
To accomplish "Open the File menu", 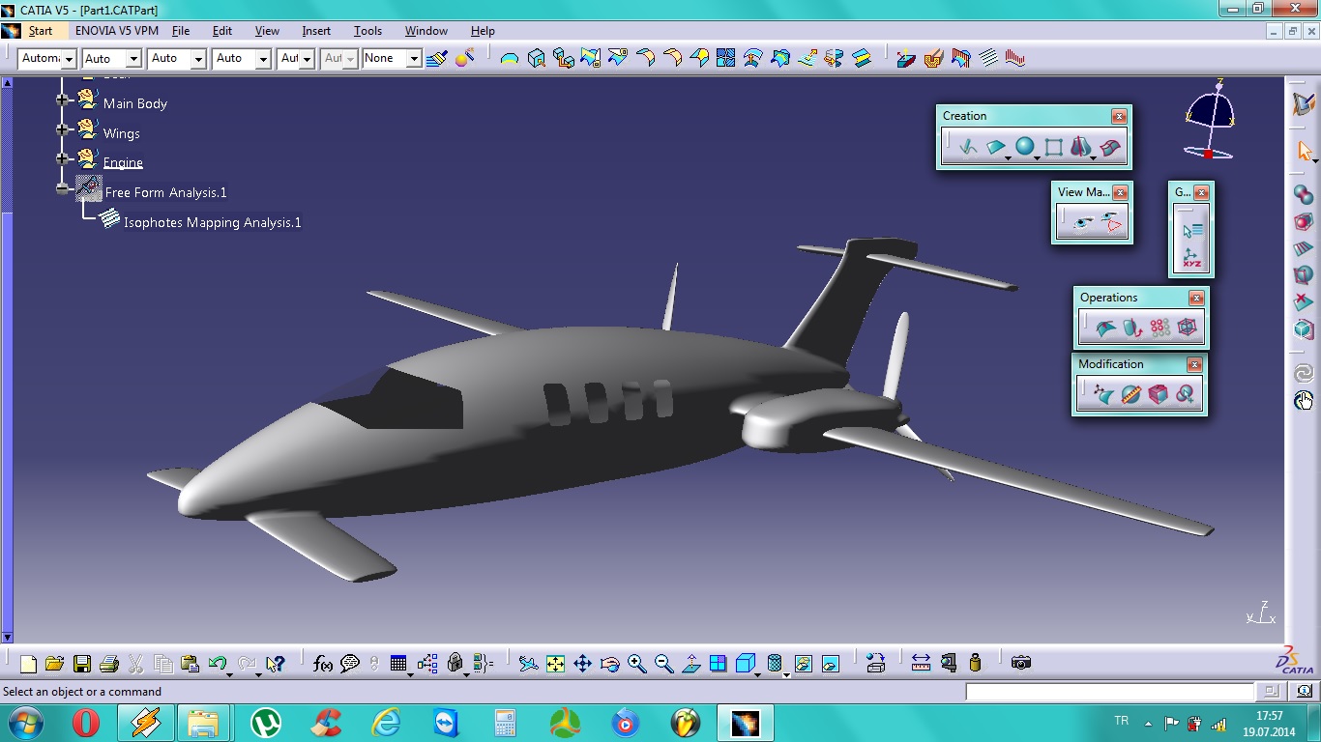I will (x=181, y=31).
